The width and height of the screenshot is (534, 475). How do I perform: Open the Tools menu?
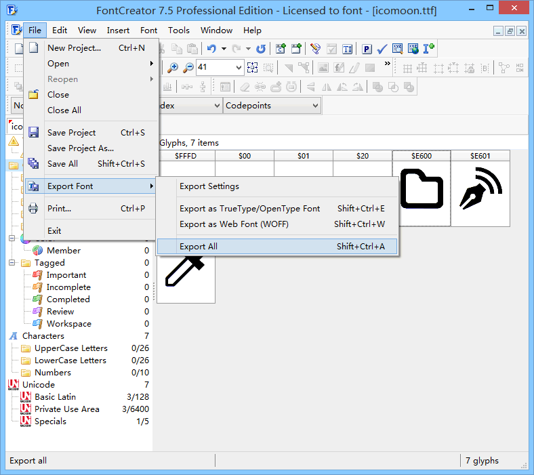(178, 30)
